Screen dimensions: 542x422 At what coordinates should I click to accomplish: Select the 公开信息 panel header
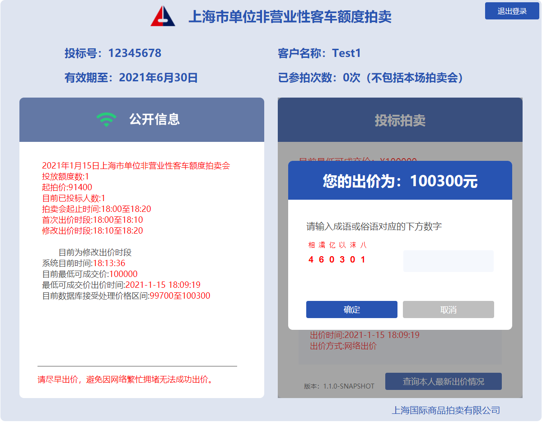(x=142, y=120)
